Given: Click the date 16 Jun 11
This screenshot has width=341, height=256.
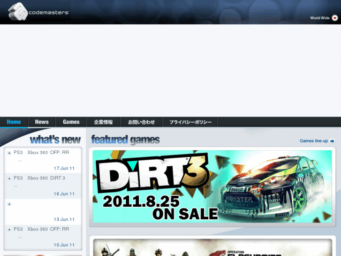Looking at the screenshot, I should (64, 194).
